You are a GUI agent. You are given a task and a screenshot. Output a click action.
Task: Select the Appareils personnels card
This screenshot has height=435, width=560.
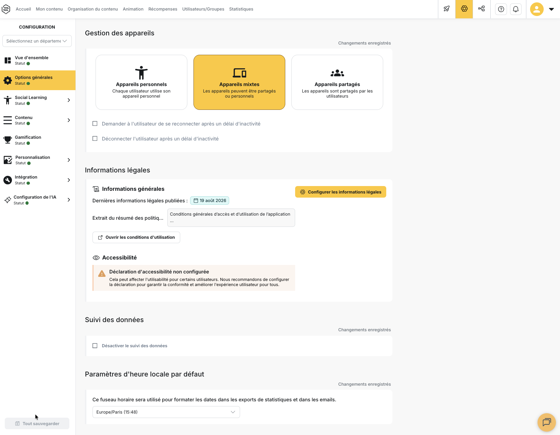pos(141,82)
